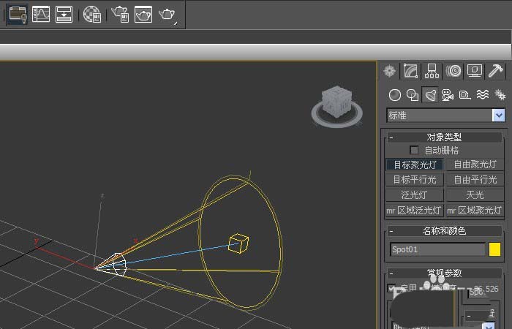The width and height of the screenshot is (512, 329).
Task: Open the Curve Editor
Action: (x=41, y=15)
